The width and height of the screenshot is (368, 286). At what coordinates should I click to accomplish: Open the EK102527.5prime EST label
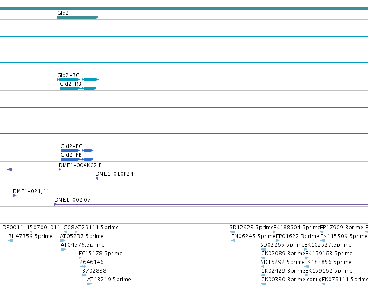[x=328, y=245]
